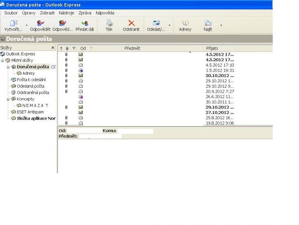Click unread envelope icon of message 30.10.2012

coord(81,76)
